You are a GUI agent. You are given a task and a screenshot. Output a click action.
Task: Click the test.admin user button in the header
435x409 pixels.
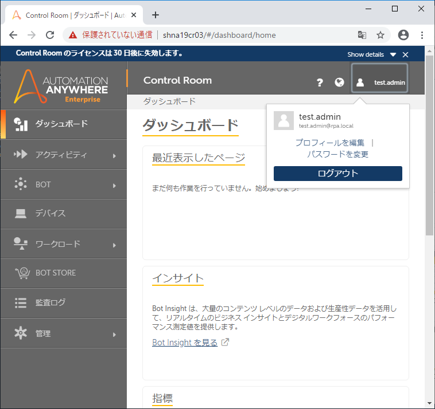pos(379,78)
